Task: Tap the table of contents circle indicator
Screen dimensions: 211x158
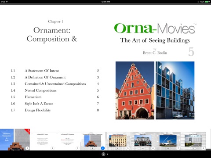Action: pyautogui.click(x=103, y=154)
